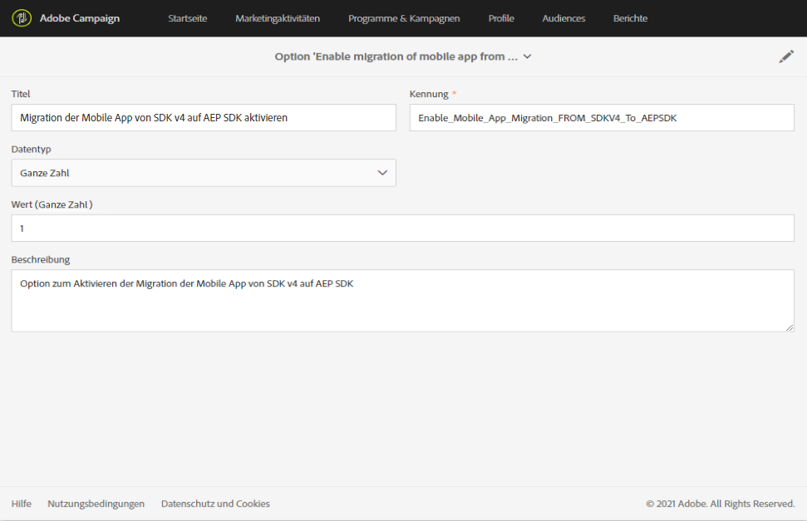
Task: Focus the Kennung input field
Action: click(602, 118)
